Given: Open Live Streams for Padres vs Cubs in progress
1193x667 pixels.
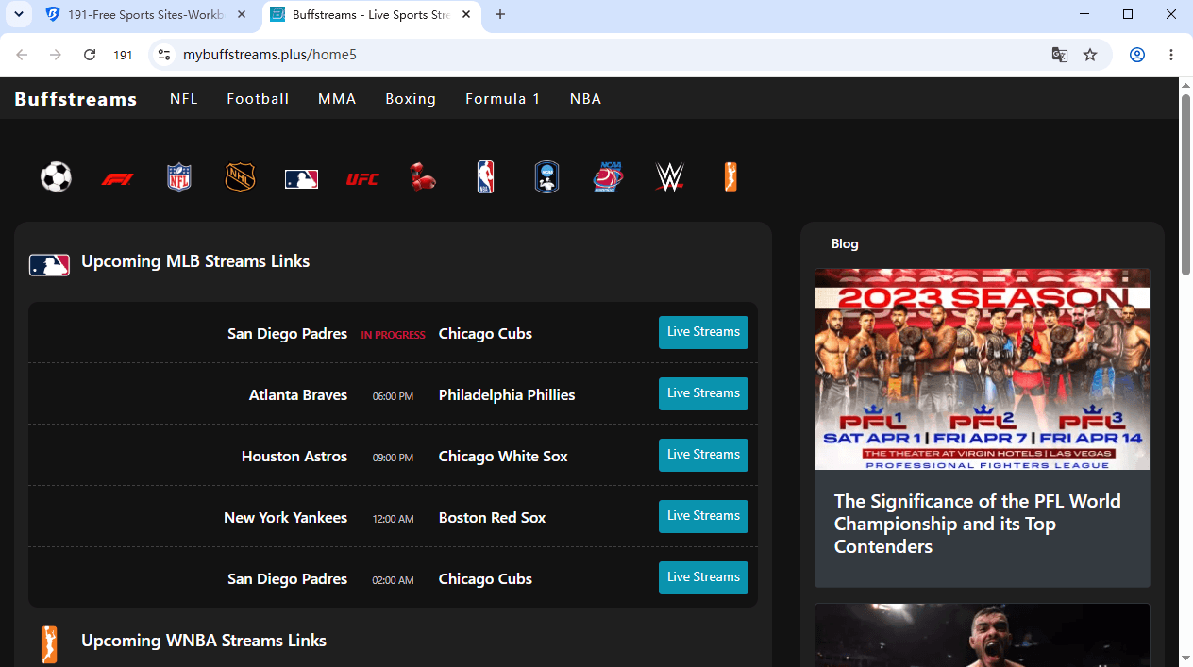Looking at the screenshot, I should tap(703, 332).
